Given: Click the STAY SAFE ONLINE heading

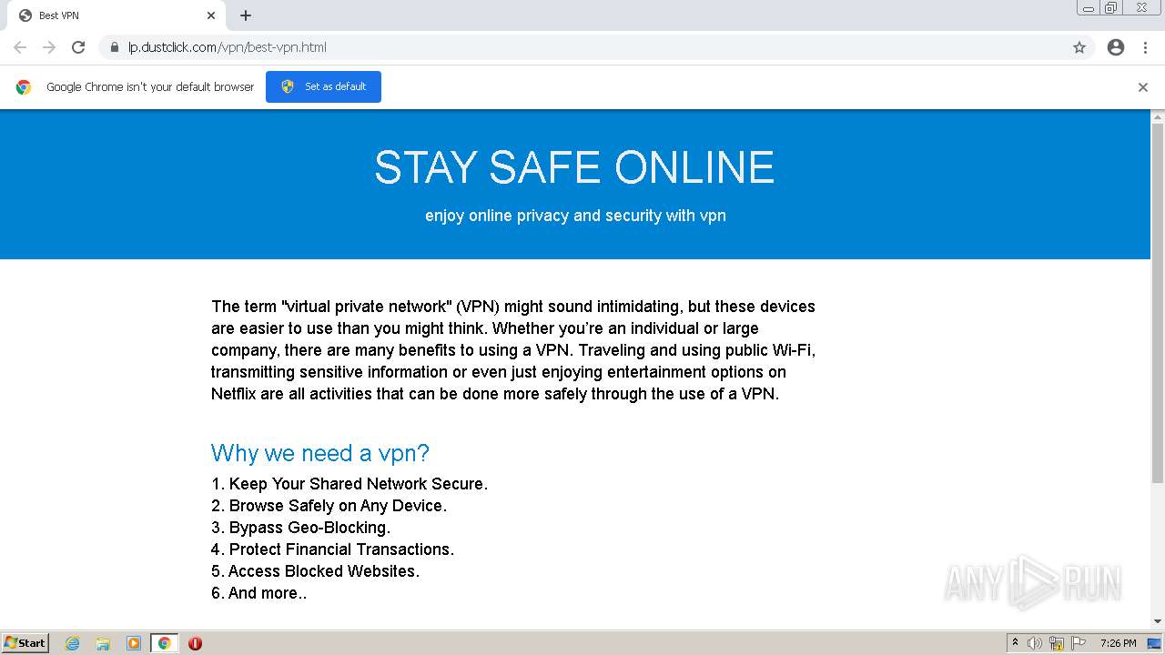Looking at the screenshot, I should tap(574, 167).
